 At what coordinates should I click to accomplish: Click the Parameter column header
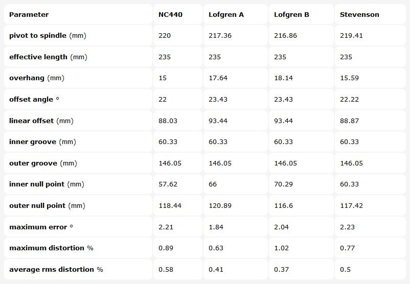[x=29, y=15]
